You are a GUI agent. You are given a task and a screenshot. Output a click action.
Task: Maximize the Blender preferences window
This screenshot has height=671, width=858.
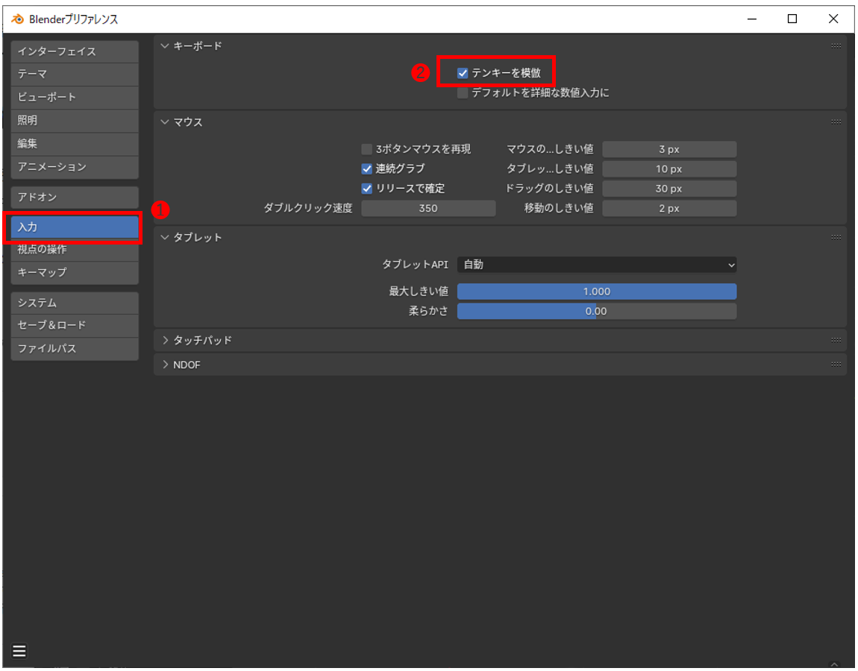tap(792, 19)
